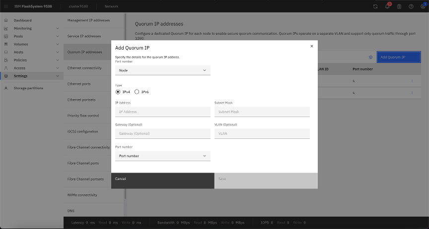
Task: Open the help question mark icon
Action: click(411, 6)
